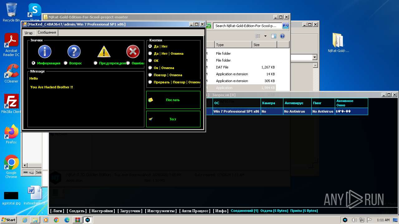This screenshot has width=399, height=224.
Task: Choose the Да | Нет | Отмена option
Action: (150, 53)
